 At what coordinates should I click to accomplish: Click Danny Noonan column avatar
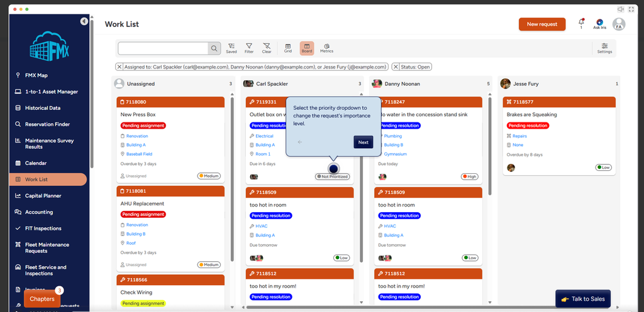(377, 83)
